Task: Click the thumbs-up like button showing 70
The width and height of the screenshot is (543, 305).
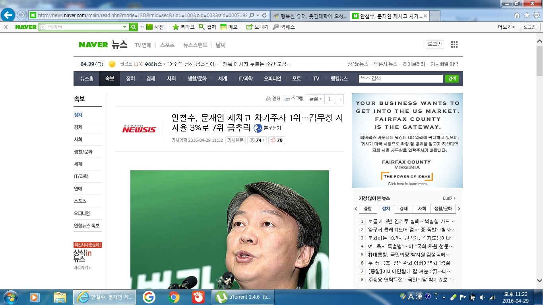Action: 277,140
